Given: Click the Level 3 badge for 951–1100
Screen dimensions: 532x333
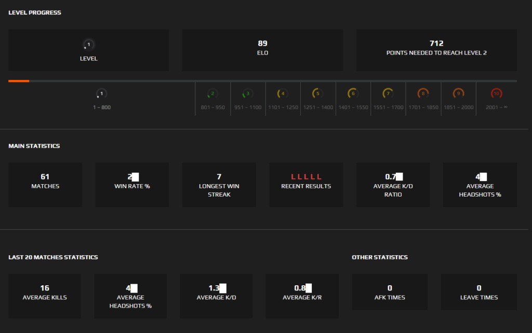Looking at the screenshot, I should coord(247,94).
